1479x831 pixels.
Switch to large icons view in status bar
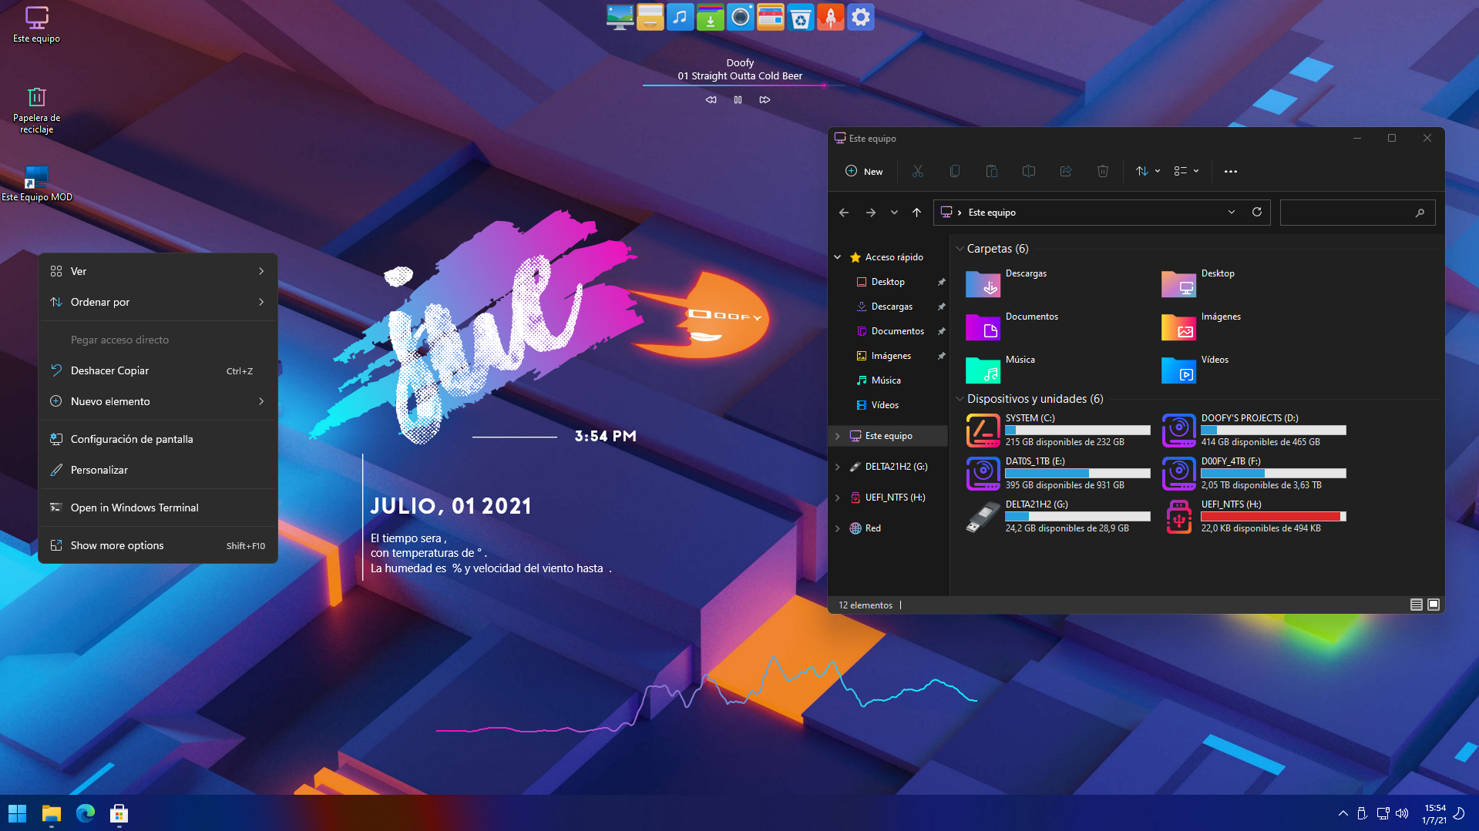tap(1434, 605)
